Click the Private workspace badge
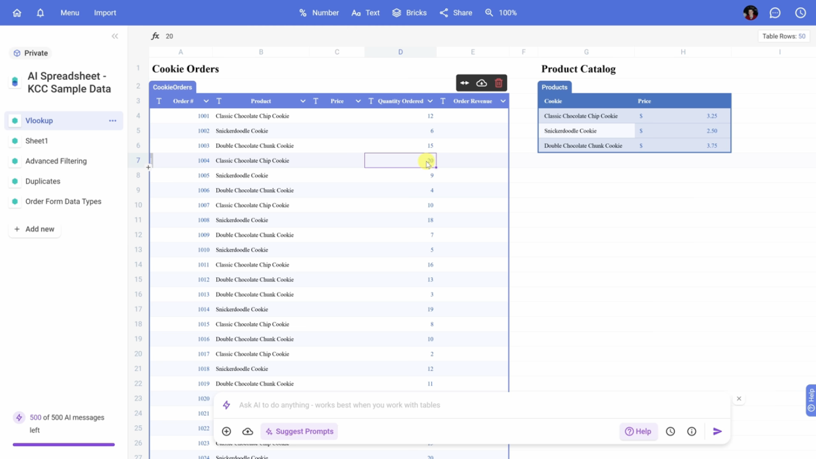816x459 pixels. (31, 53)
